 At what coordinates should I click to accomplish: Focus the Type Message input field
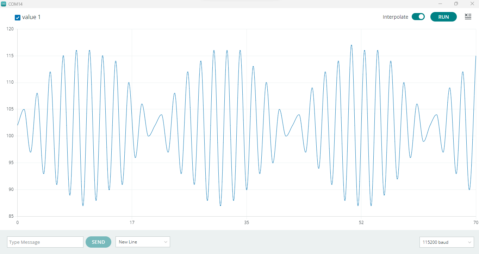coord(45,242)
